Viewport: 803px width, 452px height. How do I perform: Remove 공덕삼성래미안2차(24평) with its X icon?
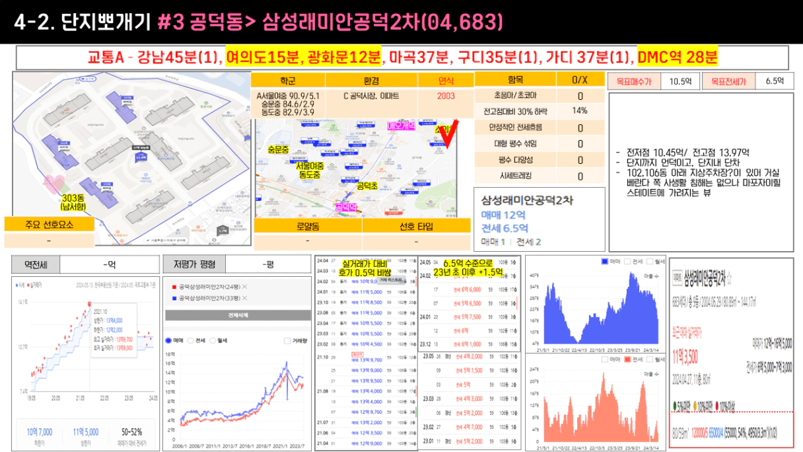click(x=245, y=286)
